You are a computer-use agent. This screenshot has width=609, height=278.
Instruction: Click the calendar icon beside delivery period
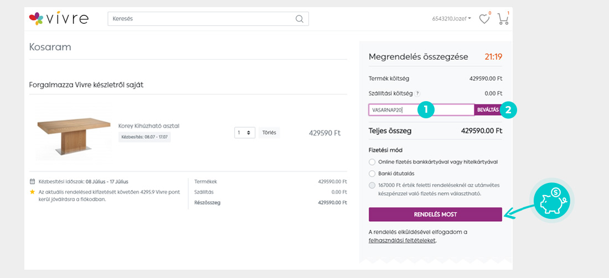pos(32,181)
